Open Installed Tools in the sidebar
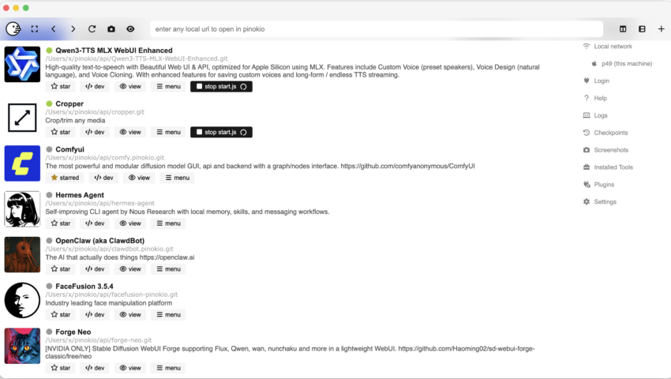This screenshot has width=671, height=379. pos(613,167)
